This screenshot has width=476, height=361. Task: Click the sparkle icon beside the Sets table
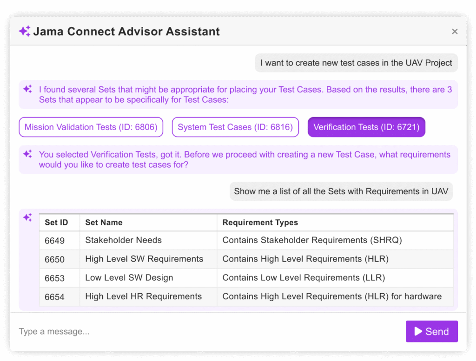[27, 217]
